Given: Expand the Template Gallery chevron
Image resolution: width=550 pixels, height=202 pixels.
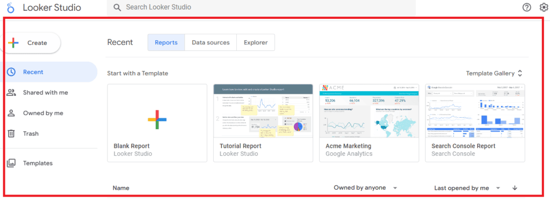Looking at the screenshot, I should point(520,73).
